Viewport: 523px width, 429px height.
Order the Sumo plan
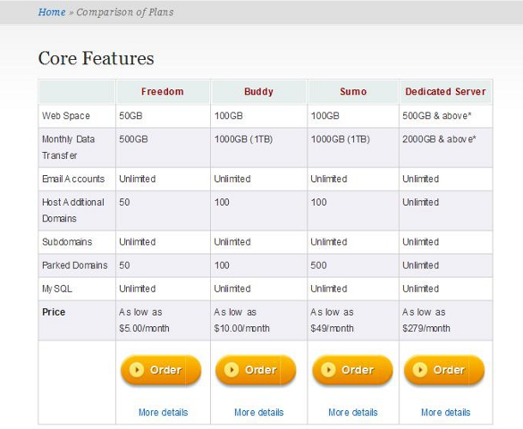click(x=352, y=370)
